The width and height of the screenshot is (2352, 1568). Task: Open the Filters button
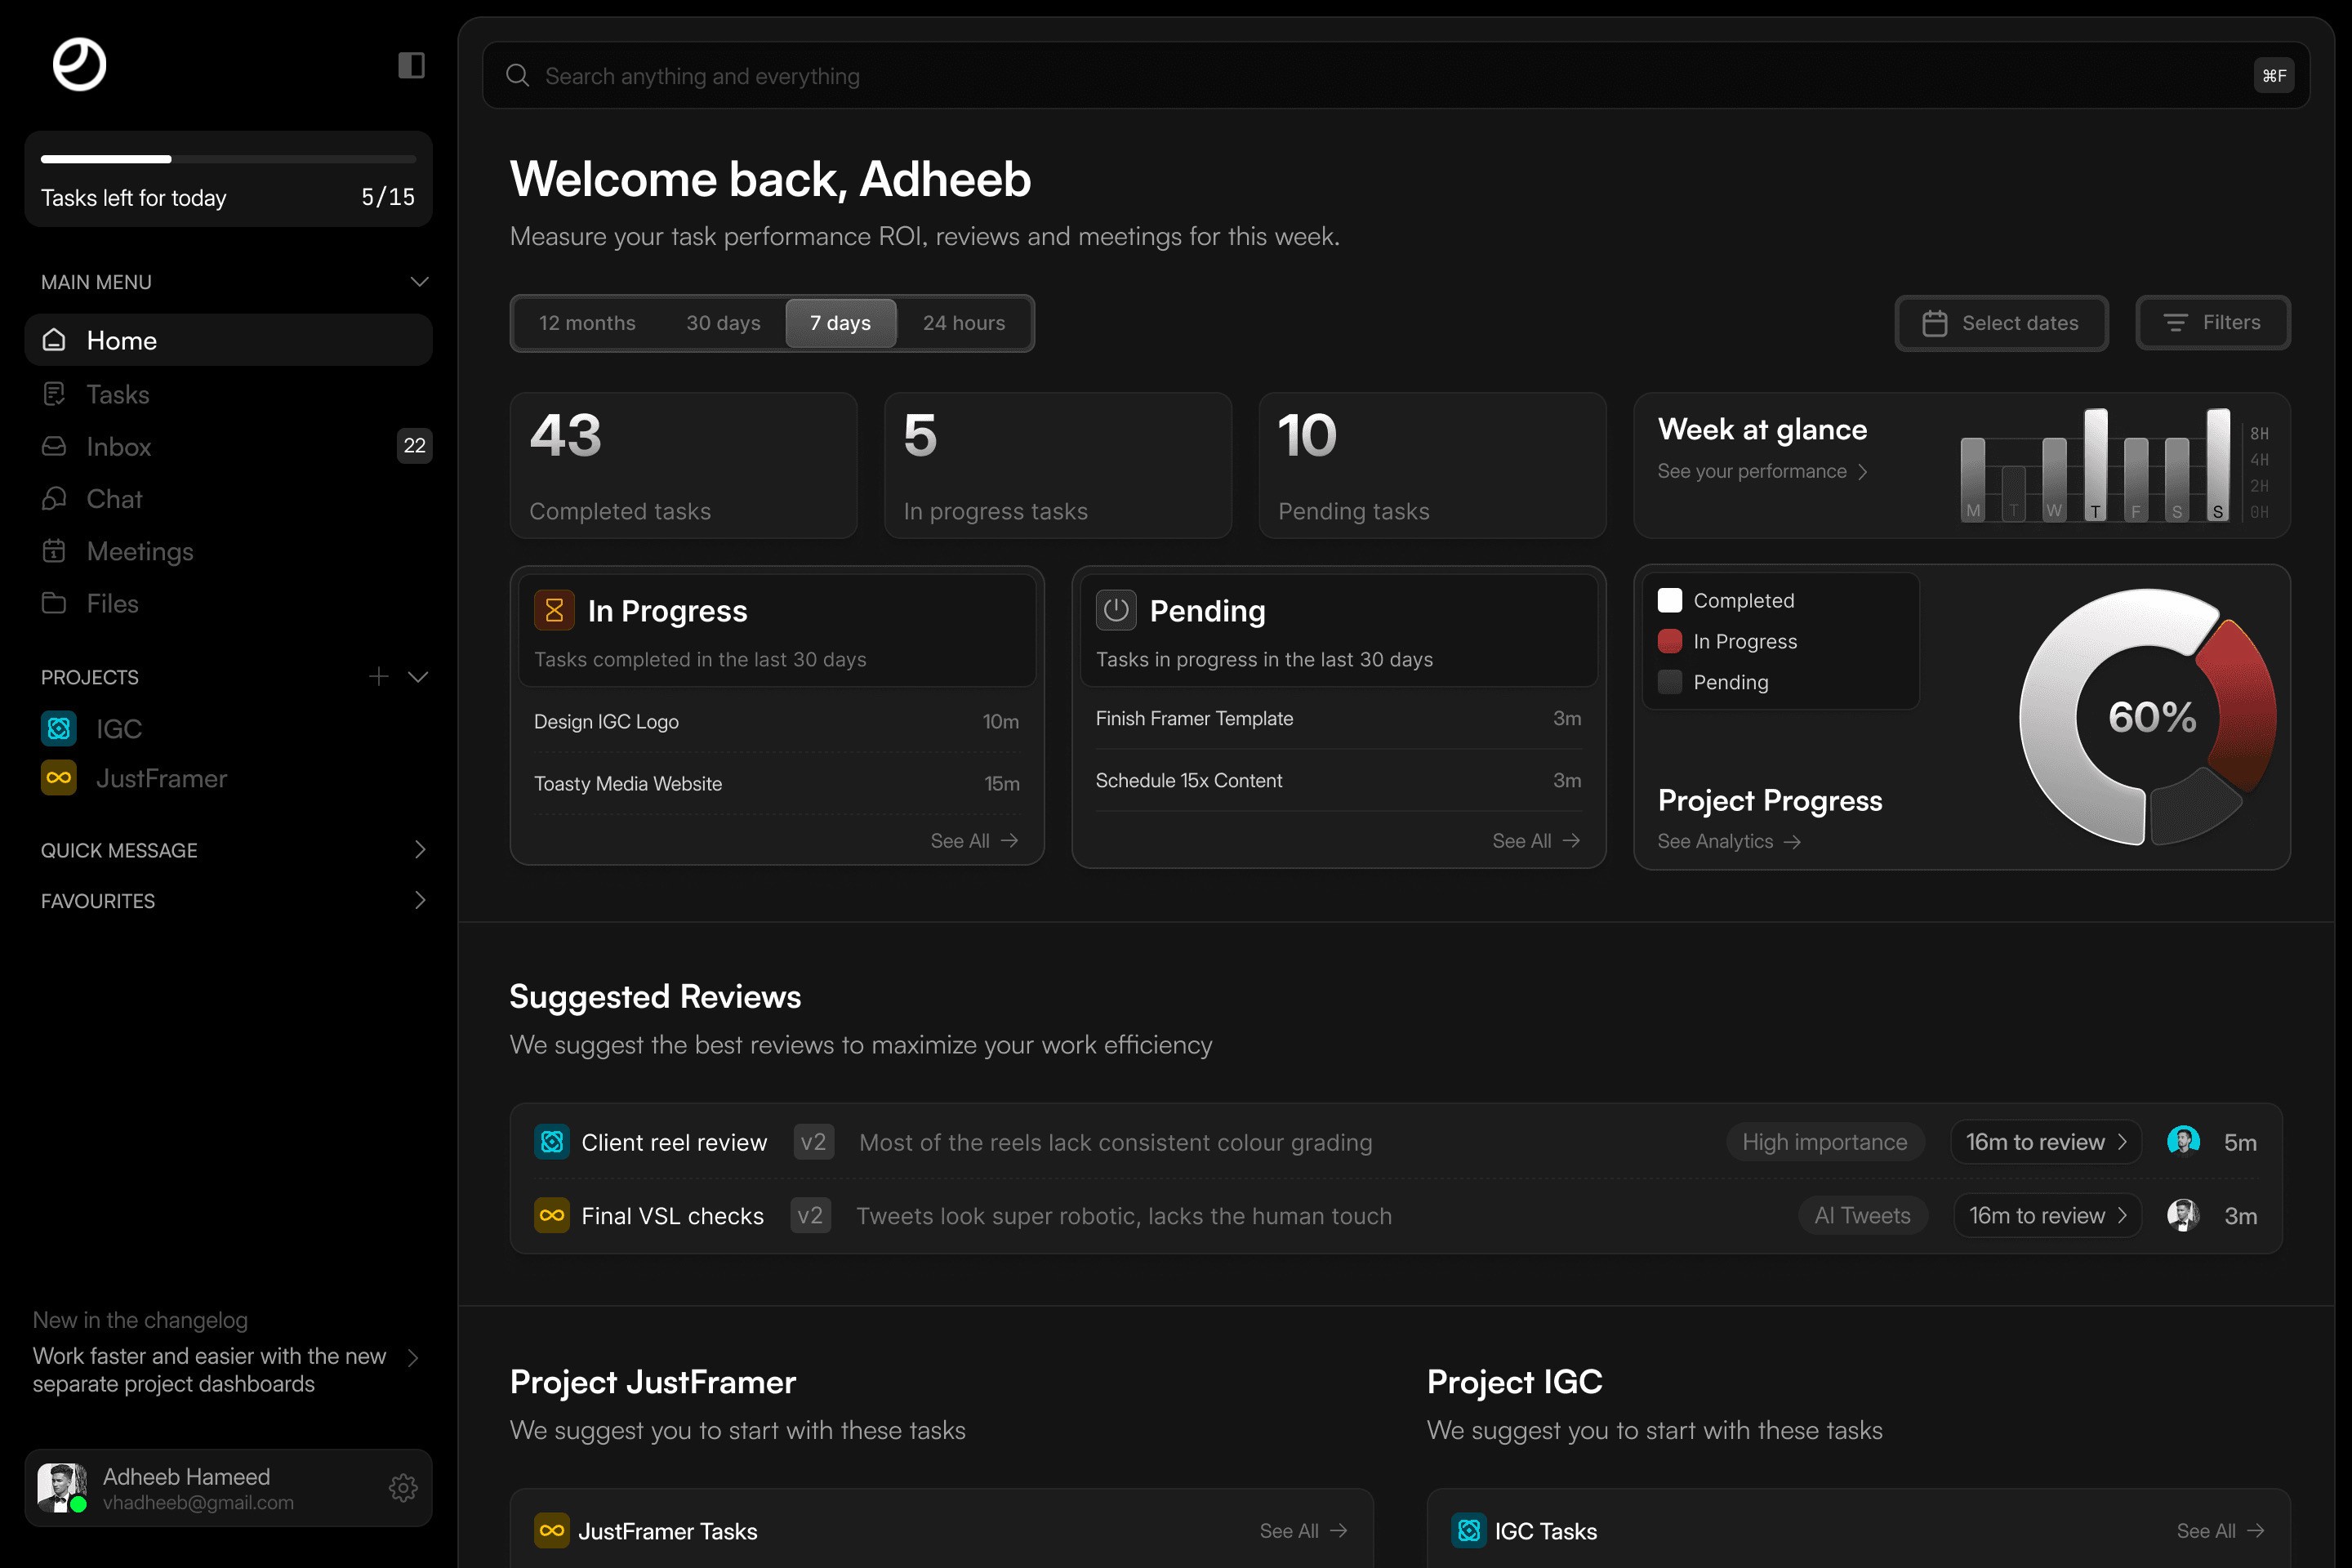click(2212, 323)
